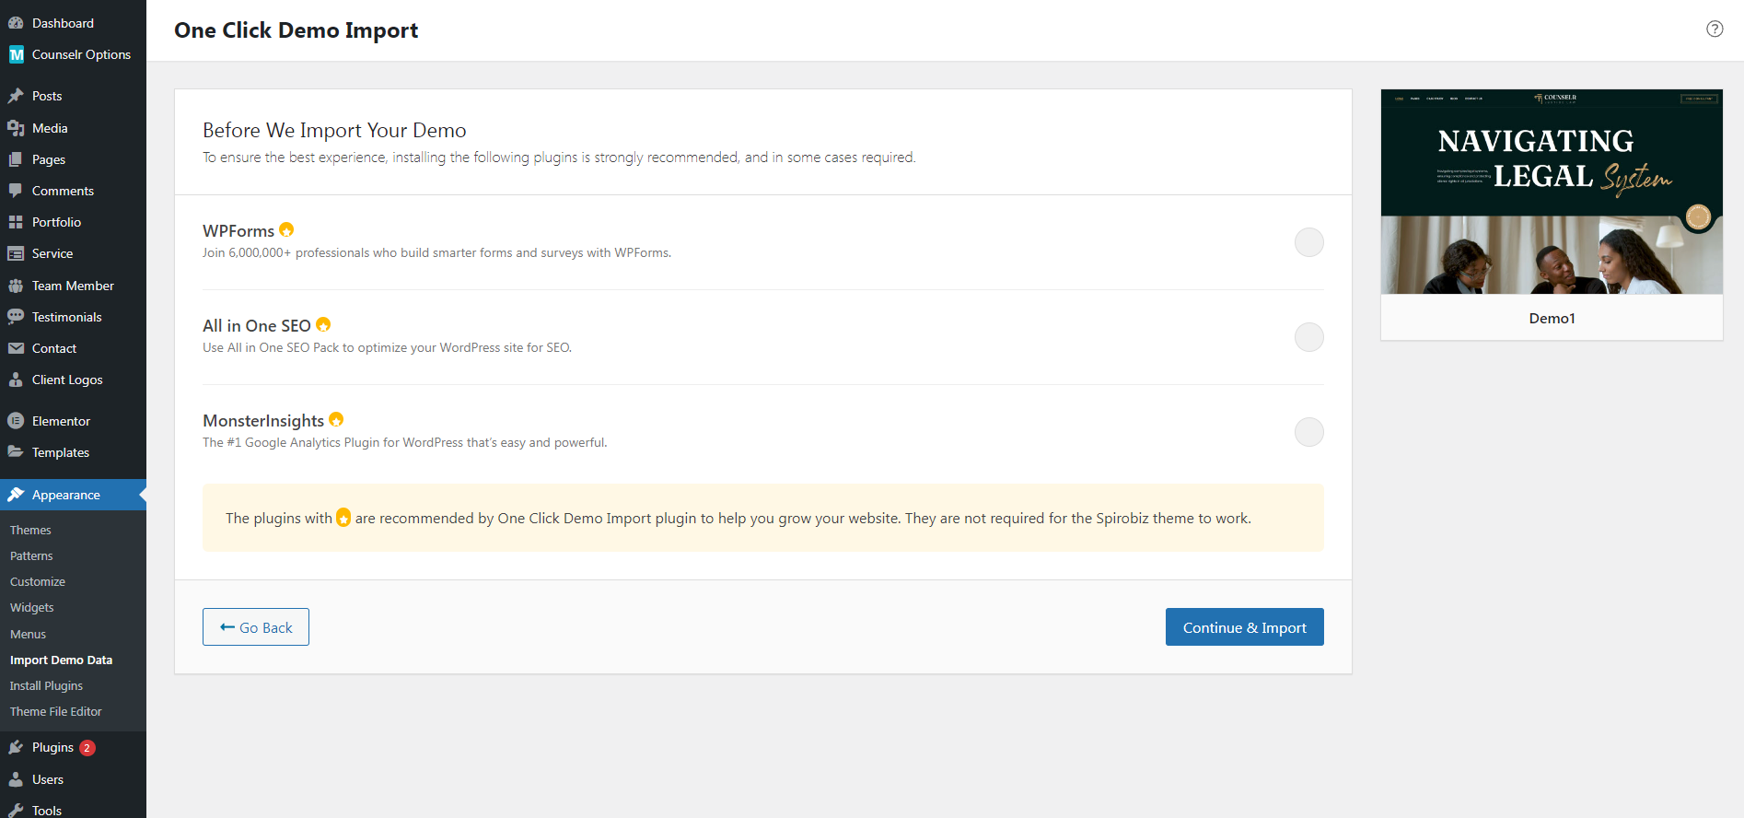Toggle the All in One SEO plugin selection

(1308, 337)
